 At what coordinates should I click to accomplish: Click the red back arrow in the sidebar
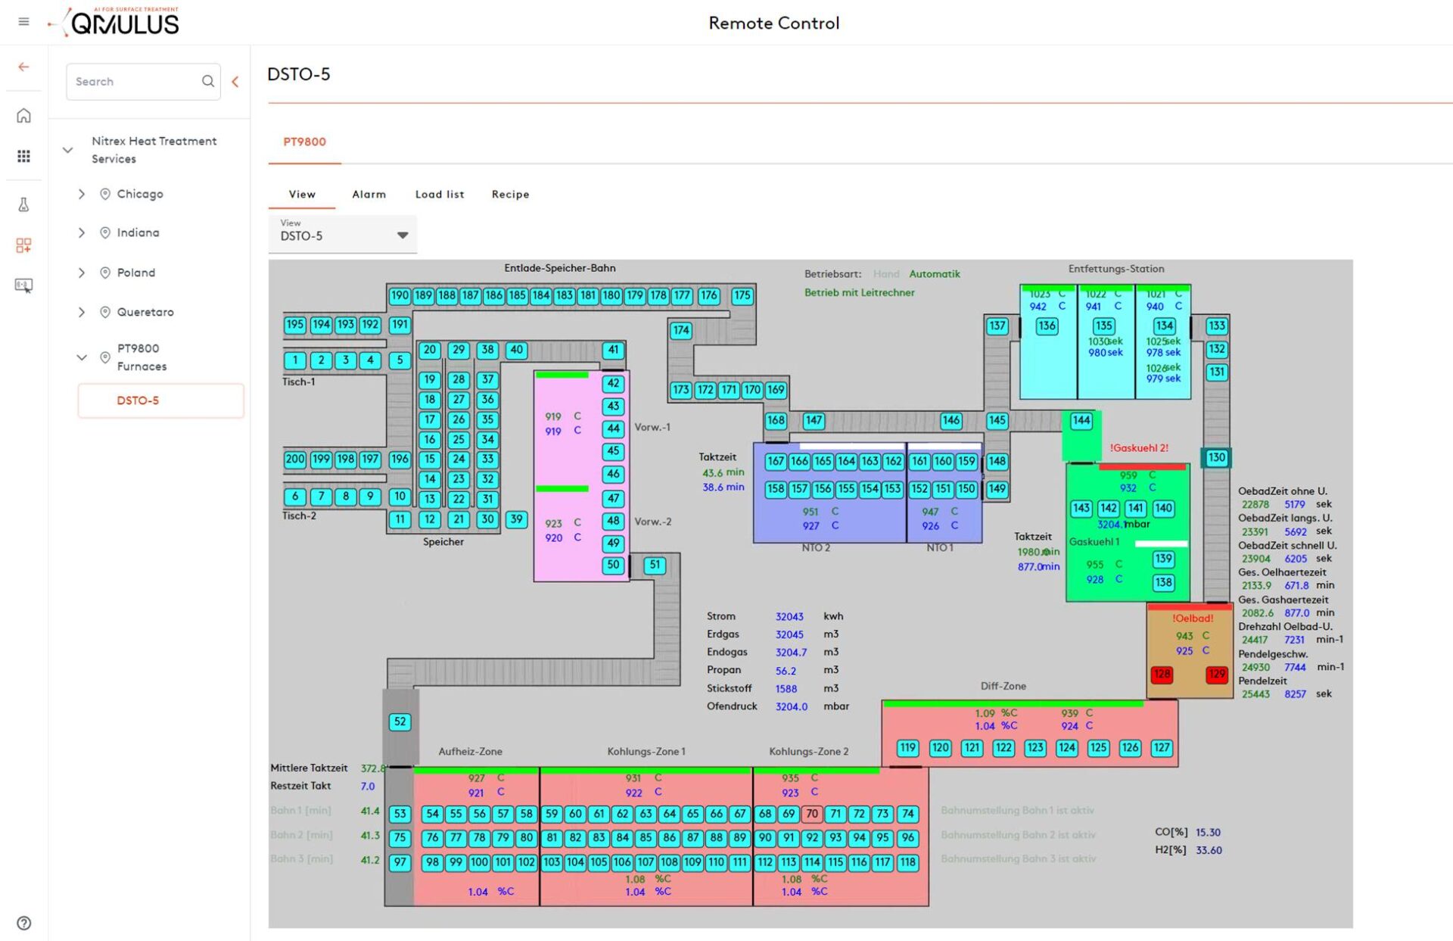click(23, 67)
